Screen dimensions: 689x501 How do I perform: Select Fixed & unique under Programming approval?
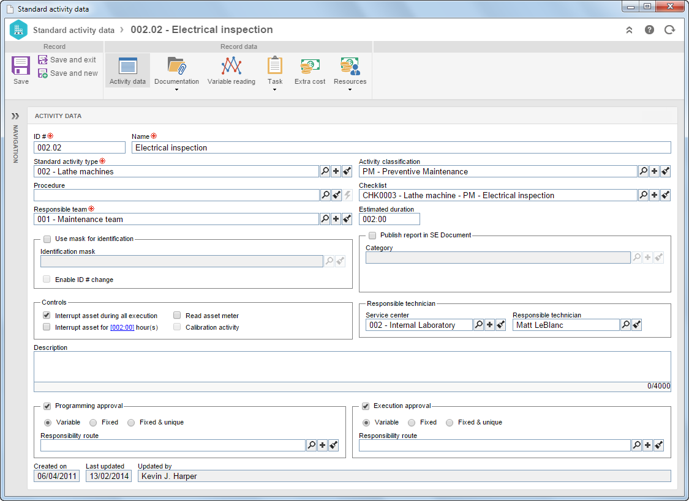point(131,423)
